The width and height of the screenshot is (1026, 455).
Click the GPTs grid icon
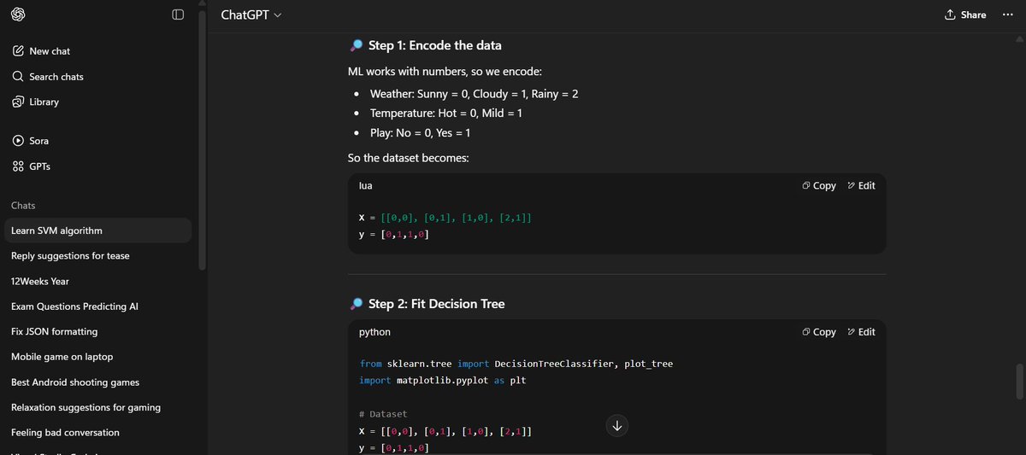click(x=18, y=166)
